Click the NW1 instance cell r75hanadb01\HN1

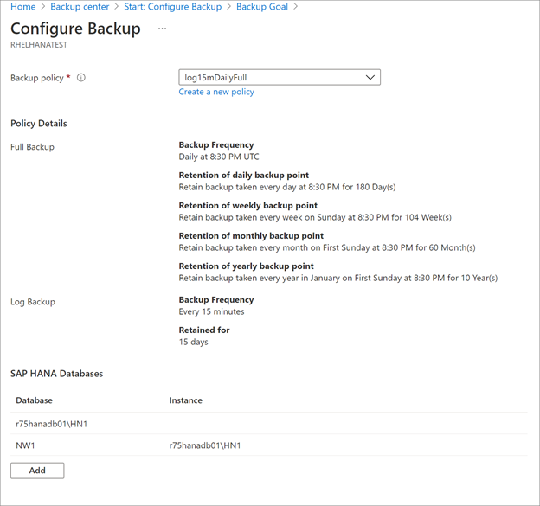(205, 445)
